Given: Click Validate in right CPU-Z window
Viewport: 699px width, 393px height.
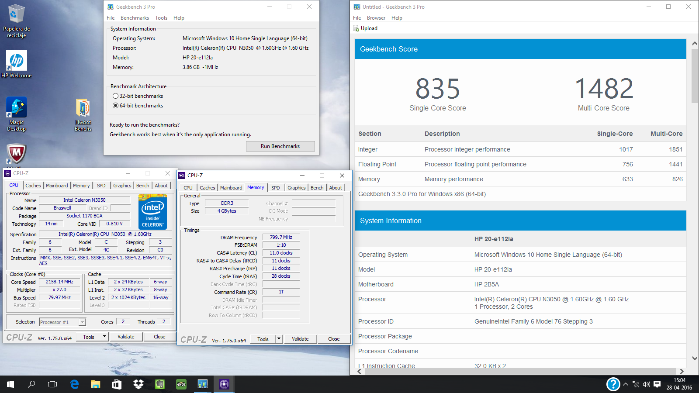Looking at the screenshot, I should point(300,339).
